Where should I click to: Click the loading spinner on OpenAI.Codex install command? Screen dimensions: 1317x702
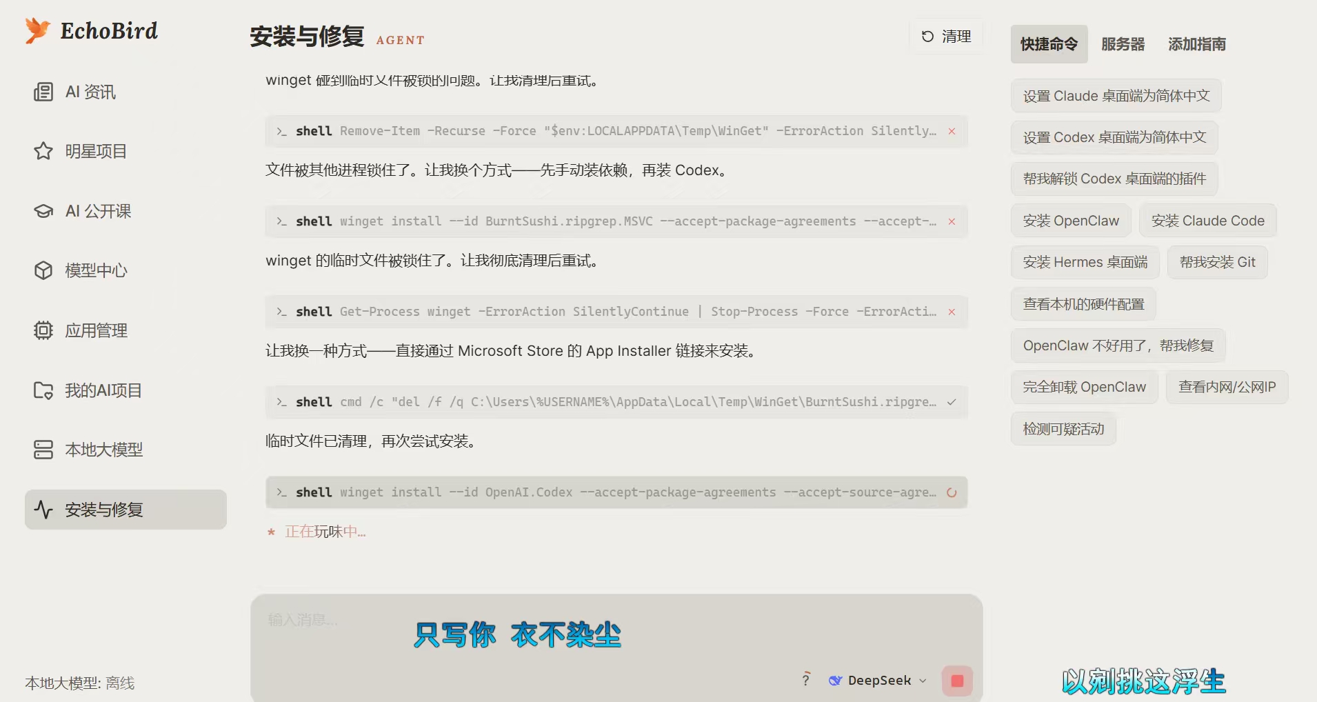click(x=952, y=492)
